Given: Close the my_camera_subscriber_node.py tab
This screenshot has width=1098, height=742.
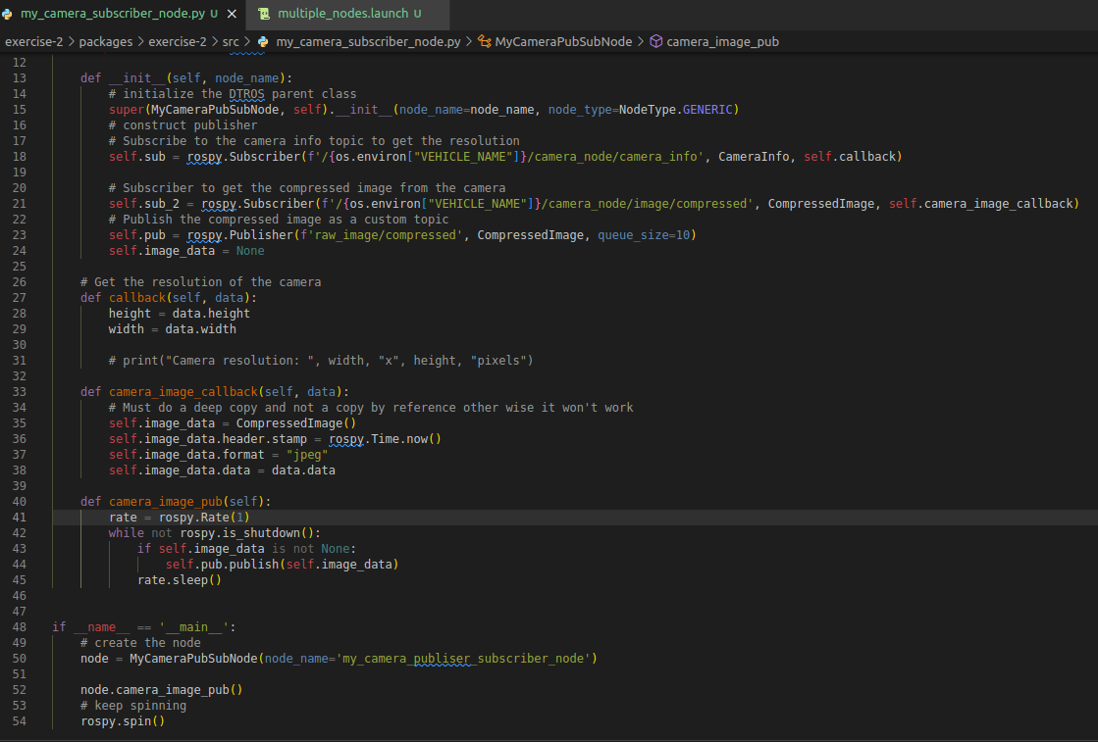Looking at the screenshot, I should pos(232,14).
